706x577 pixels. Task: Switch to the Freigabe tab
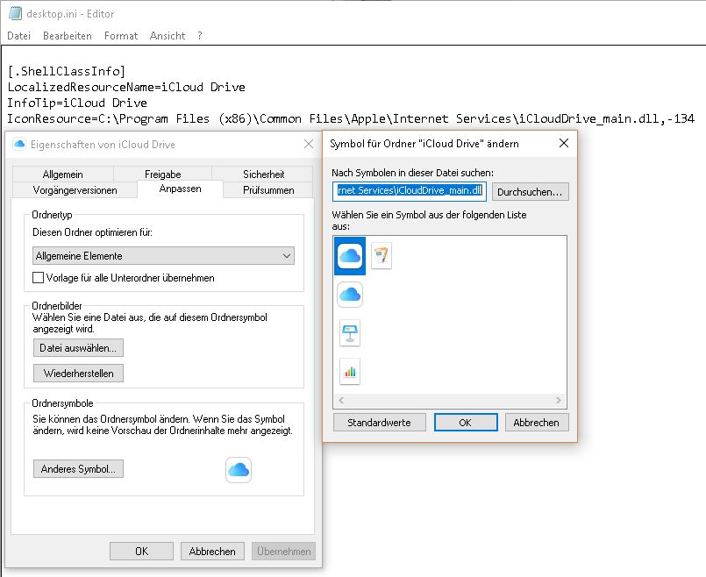162,175
